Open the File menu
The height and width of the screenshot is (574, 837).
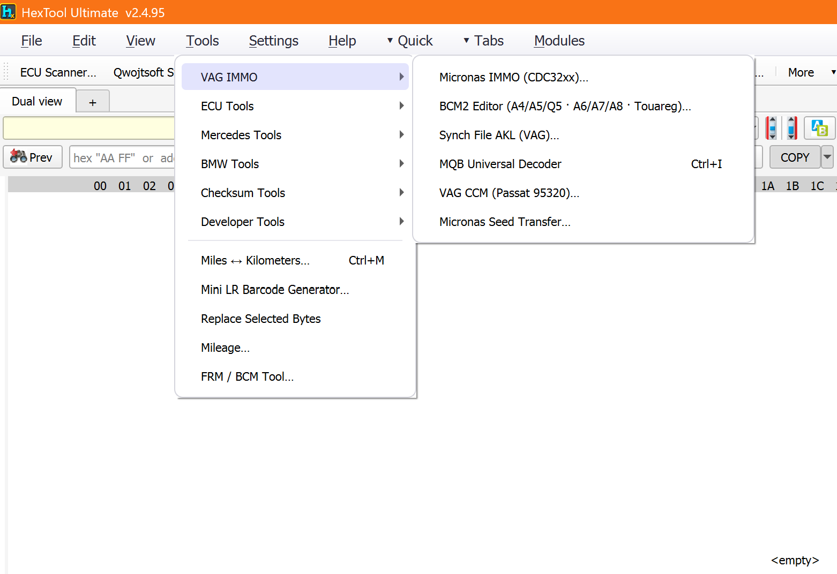[x=32, y=41]
